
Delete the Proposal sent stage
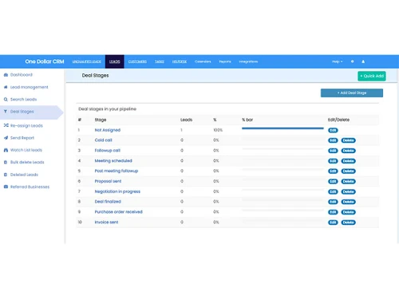tap(348, 182)
